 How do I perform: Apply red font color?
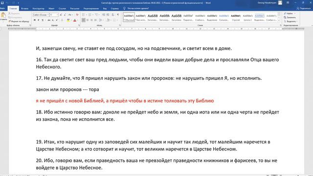pos(75,20)
